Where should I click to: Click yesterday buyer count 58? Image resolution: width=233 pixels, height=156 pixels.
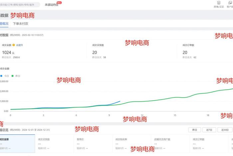click(105, 57)
